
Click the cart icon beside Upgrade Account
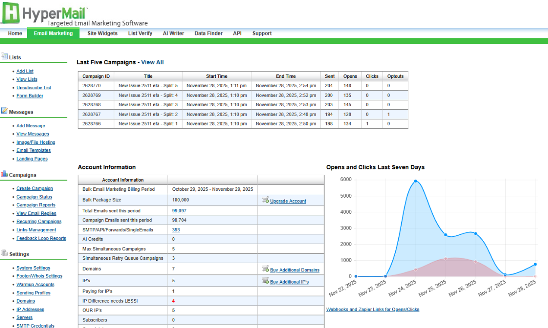pos(265,200)
